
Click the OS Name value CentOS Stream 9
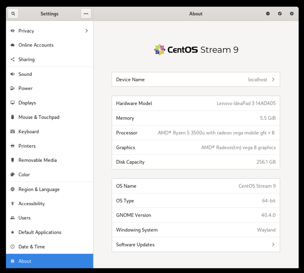(x=257, y=186)
